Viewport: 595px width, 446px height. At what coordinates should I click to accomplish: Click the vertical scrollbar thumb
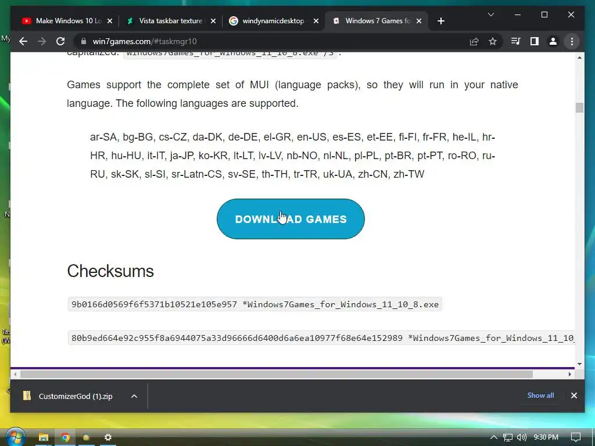click(x=579, y=107)
